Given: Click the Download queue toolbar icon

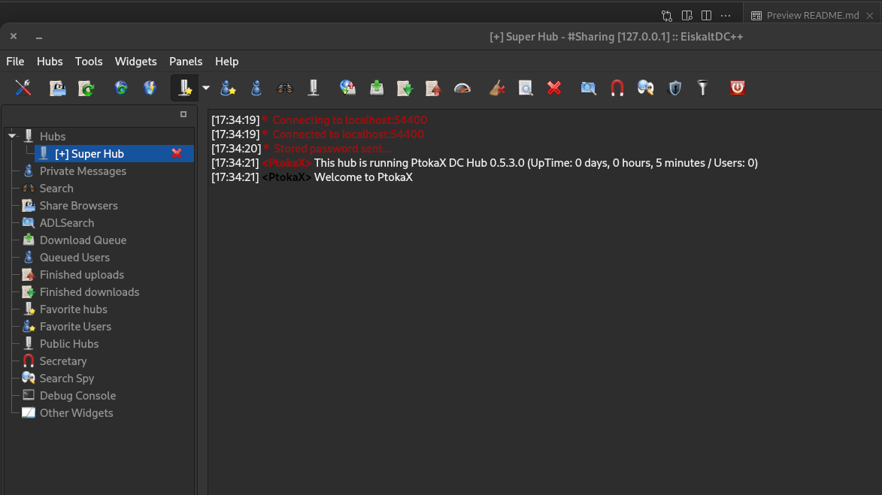Looking at the screenshot, I should click(x=376, y=88).
